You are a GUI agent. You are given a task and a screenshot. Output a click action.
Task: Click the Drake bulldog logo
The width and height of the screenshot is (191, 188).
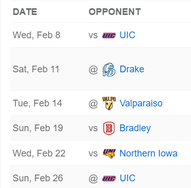tap(109, 70)
